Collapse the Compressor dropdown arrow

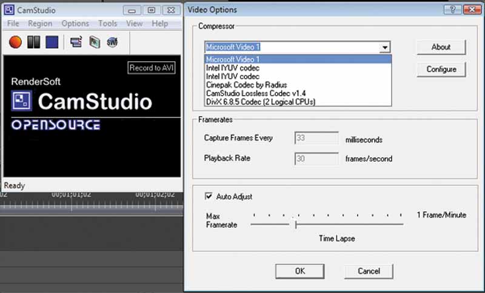(x=383, y=47)
